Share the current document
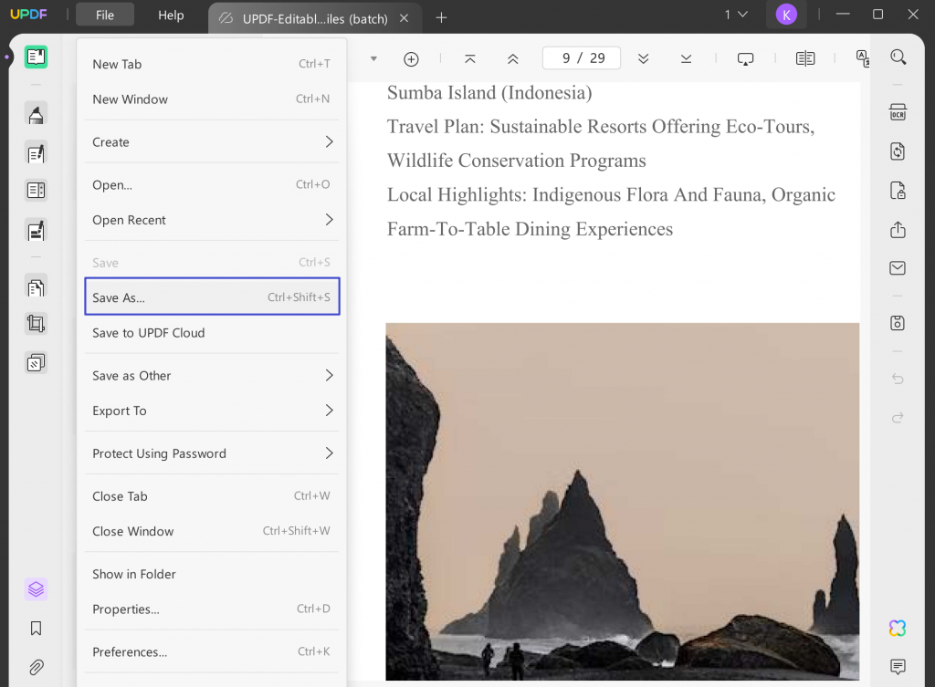Screen dimensions: 935x687 coord(898,230)
